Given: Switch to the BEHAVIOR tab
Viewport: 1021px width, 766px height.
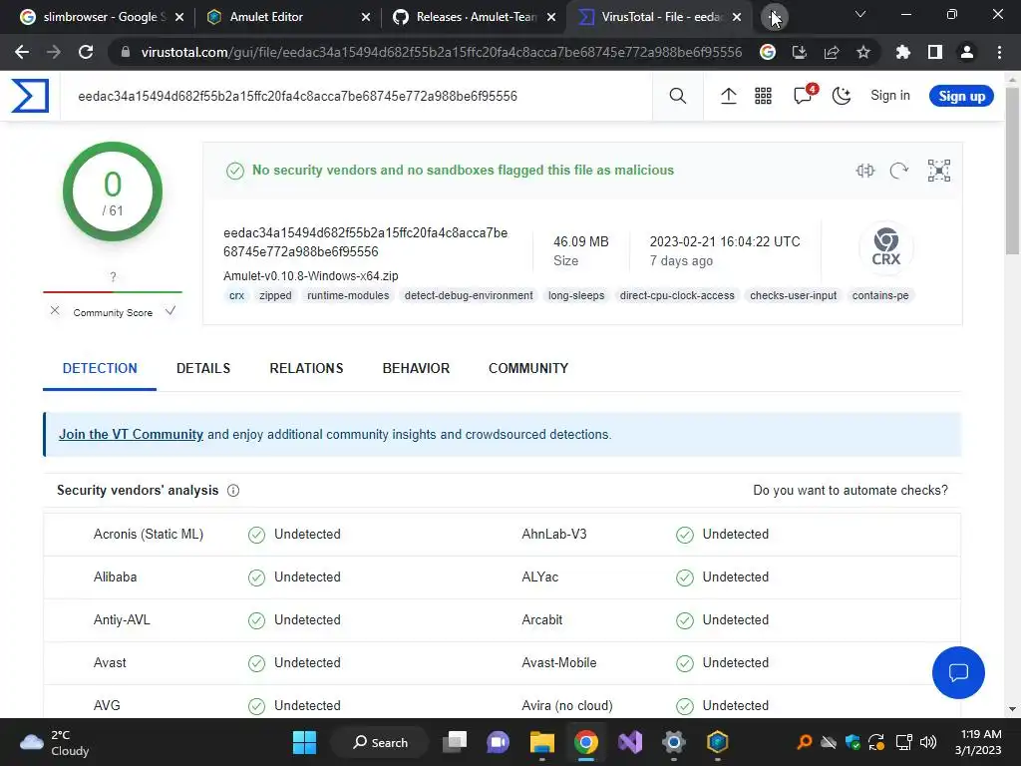Looking at the screenshot, I should click(x=416, y=368).
